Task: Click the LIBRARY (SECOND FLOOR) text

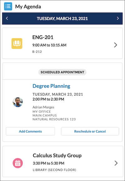Action: coord(54,170)
